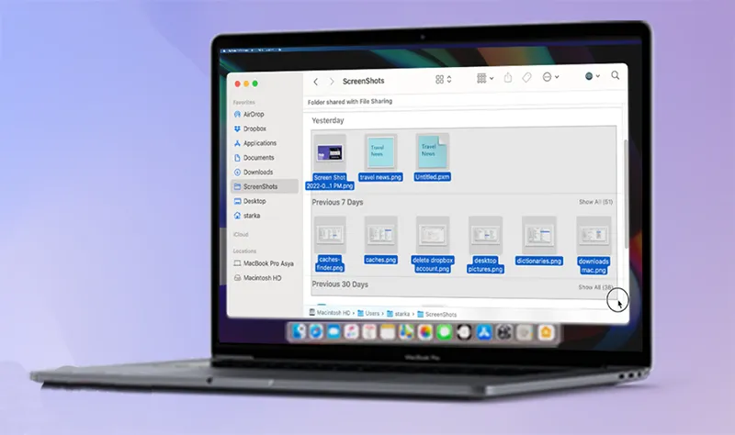
Task: Select Macintosh HD in sidebar
Action: pyautogui.click(x=257, y=278)
